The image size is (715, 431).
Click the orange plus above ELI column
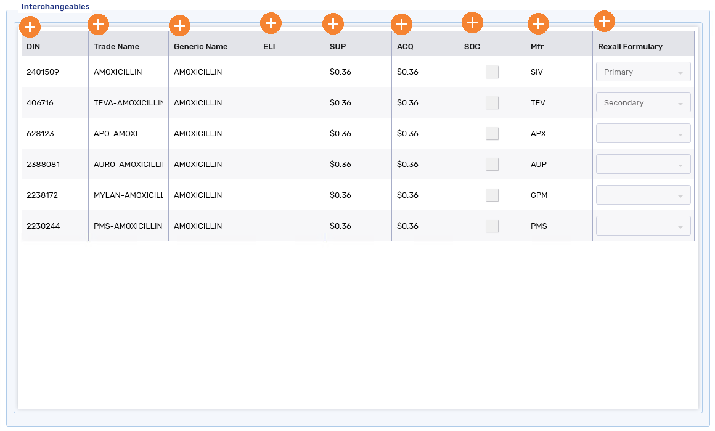(271, 23)
